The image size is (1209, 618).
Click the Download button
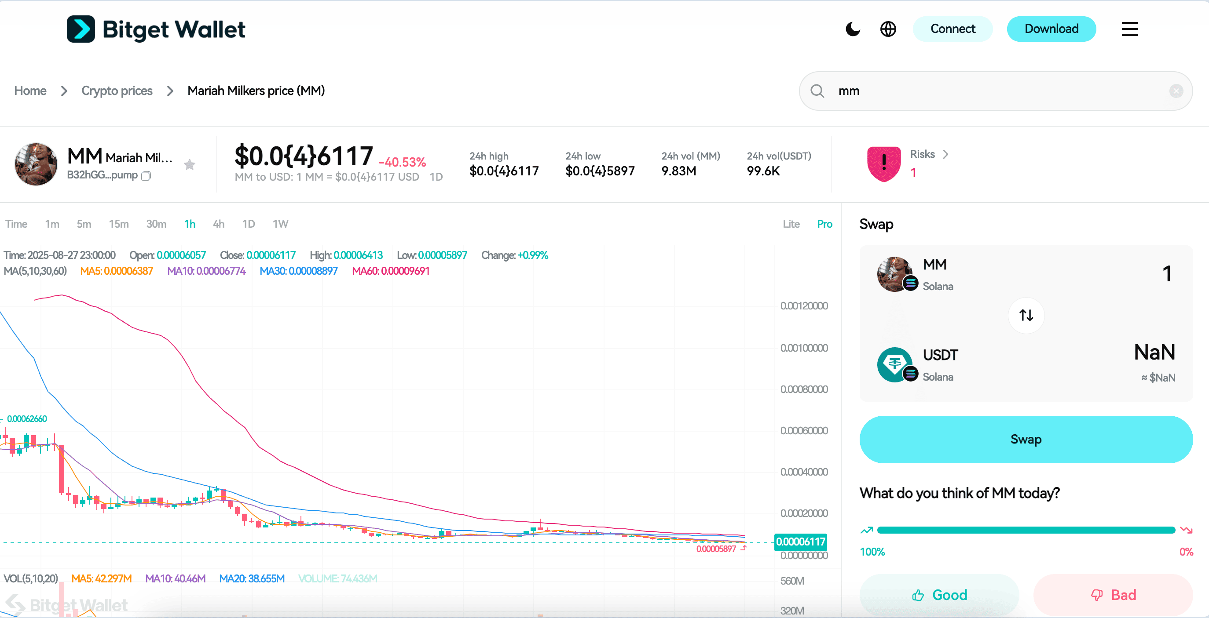(1051, 29)
